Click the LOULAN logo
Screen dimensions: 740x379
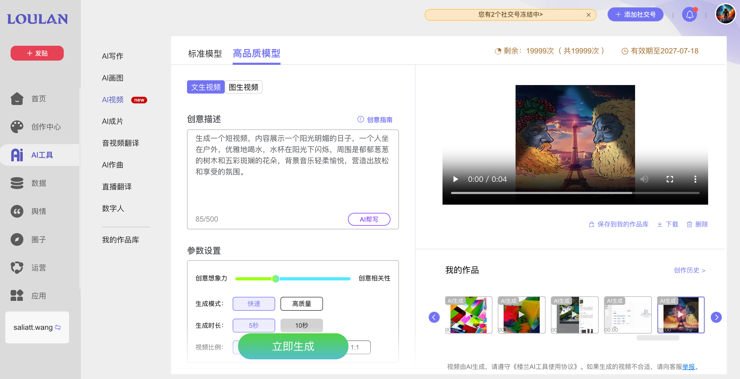(37, 19)
